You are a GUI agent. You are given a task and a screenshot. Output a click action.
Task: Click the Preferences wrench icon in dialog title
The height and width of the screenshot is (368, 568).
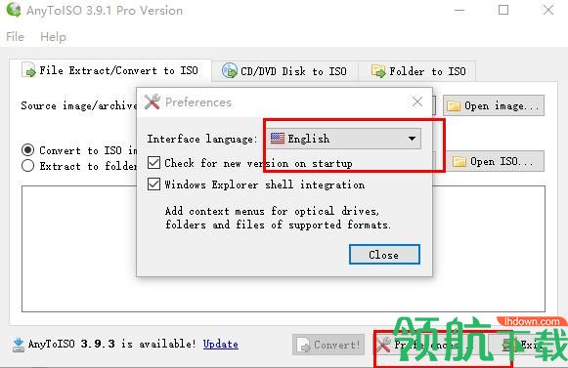click(x=153, y=102)
